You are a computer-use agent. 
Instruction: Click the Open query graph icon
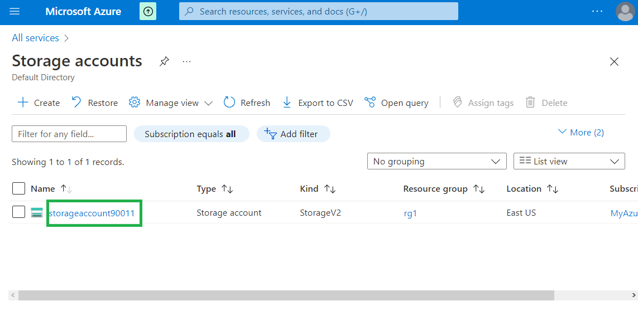pyautogui.click(x=370, y=103)
